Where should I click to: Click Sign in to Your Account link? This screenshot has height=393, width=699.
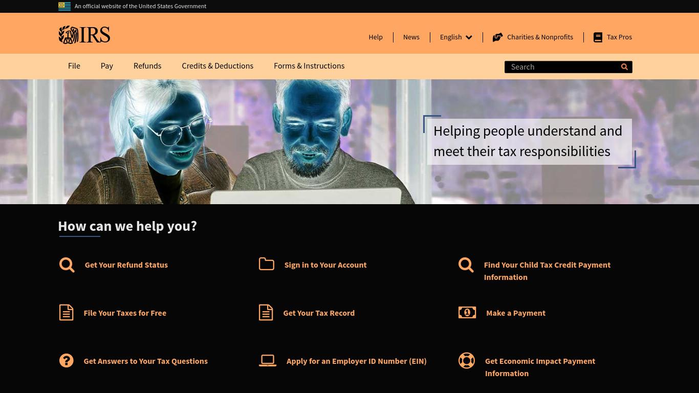coord(325,265)
